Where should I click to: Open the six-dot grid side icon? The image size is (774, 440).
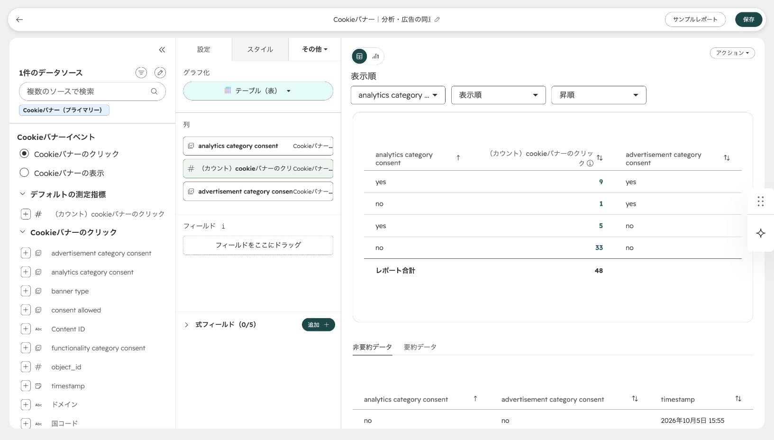coord(761,202)
